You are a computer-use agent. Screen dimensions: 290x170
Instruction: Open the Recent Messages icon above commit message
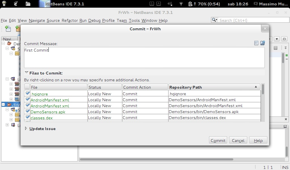(x=256, y=43)
